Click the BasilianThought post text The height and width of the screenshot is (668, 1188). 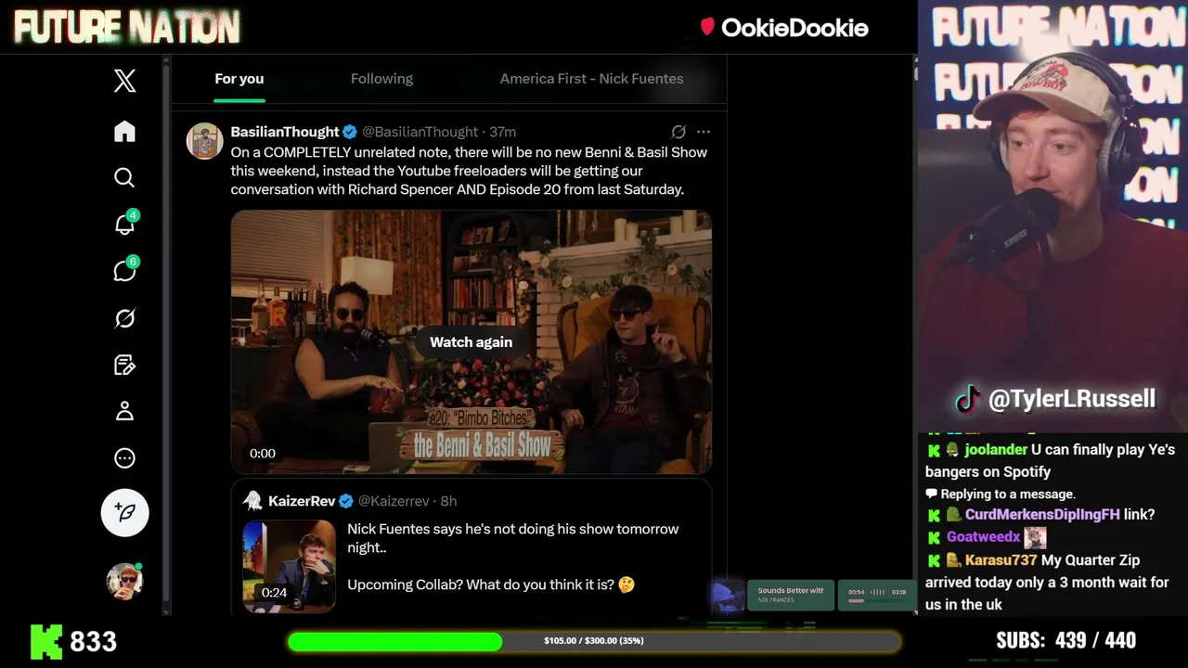pos(469,171)
